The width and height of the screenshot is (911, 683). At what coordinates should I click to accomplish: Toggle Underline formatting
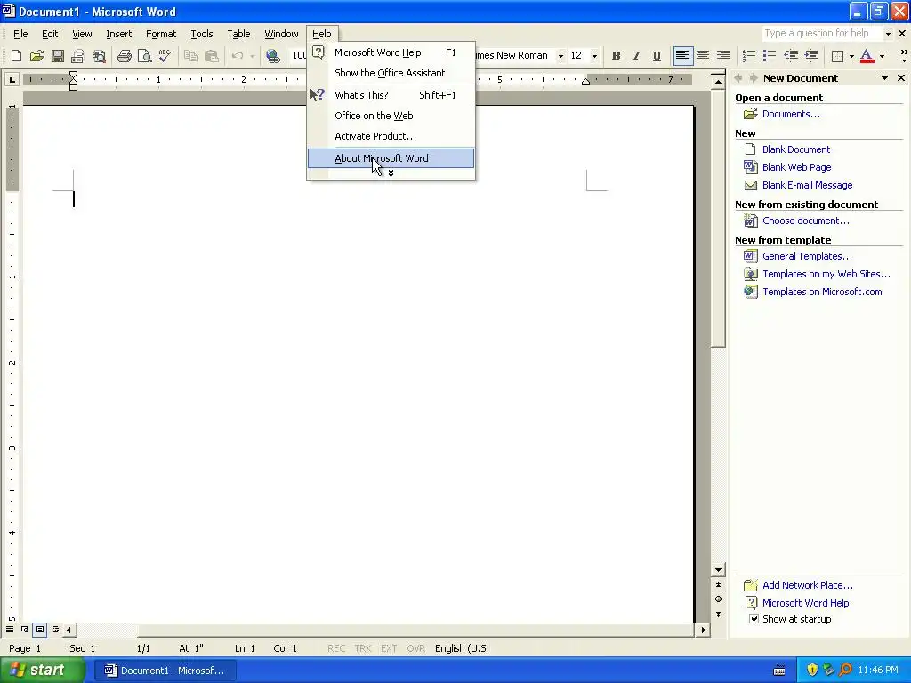pyautogui.click(x=657, y=56)
